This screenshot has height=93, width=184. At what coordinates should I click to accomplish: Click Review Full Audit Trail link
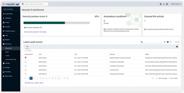(x=34, y=83)
